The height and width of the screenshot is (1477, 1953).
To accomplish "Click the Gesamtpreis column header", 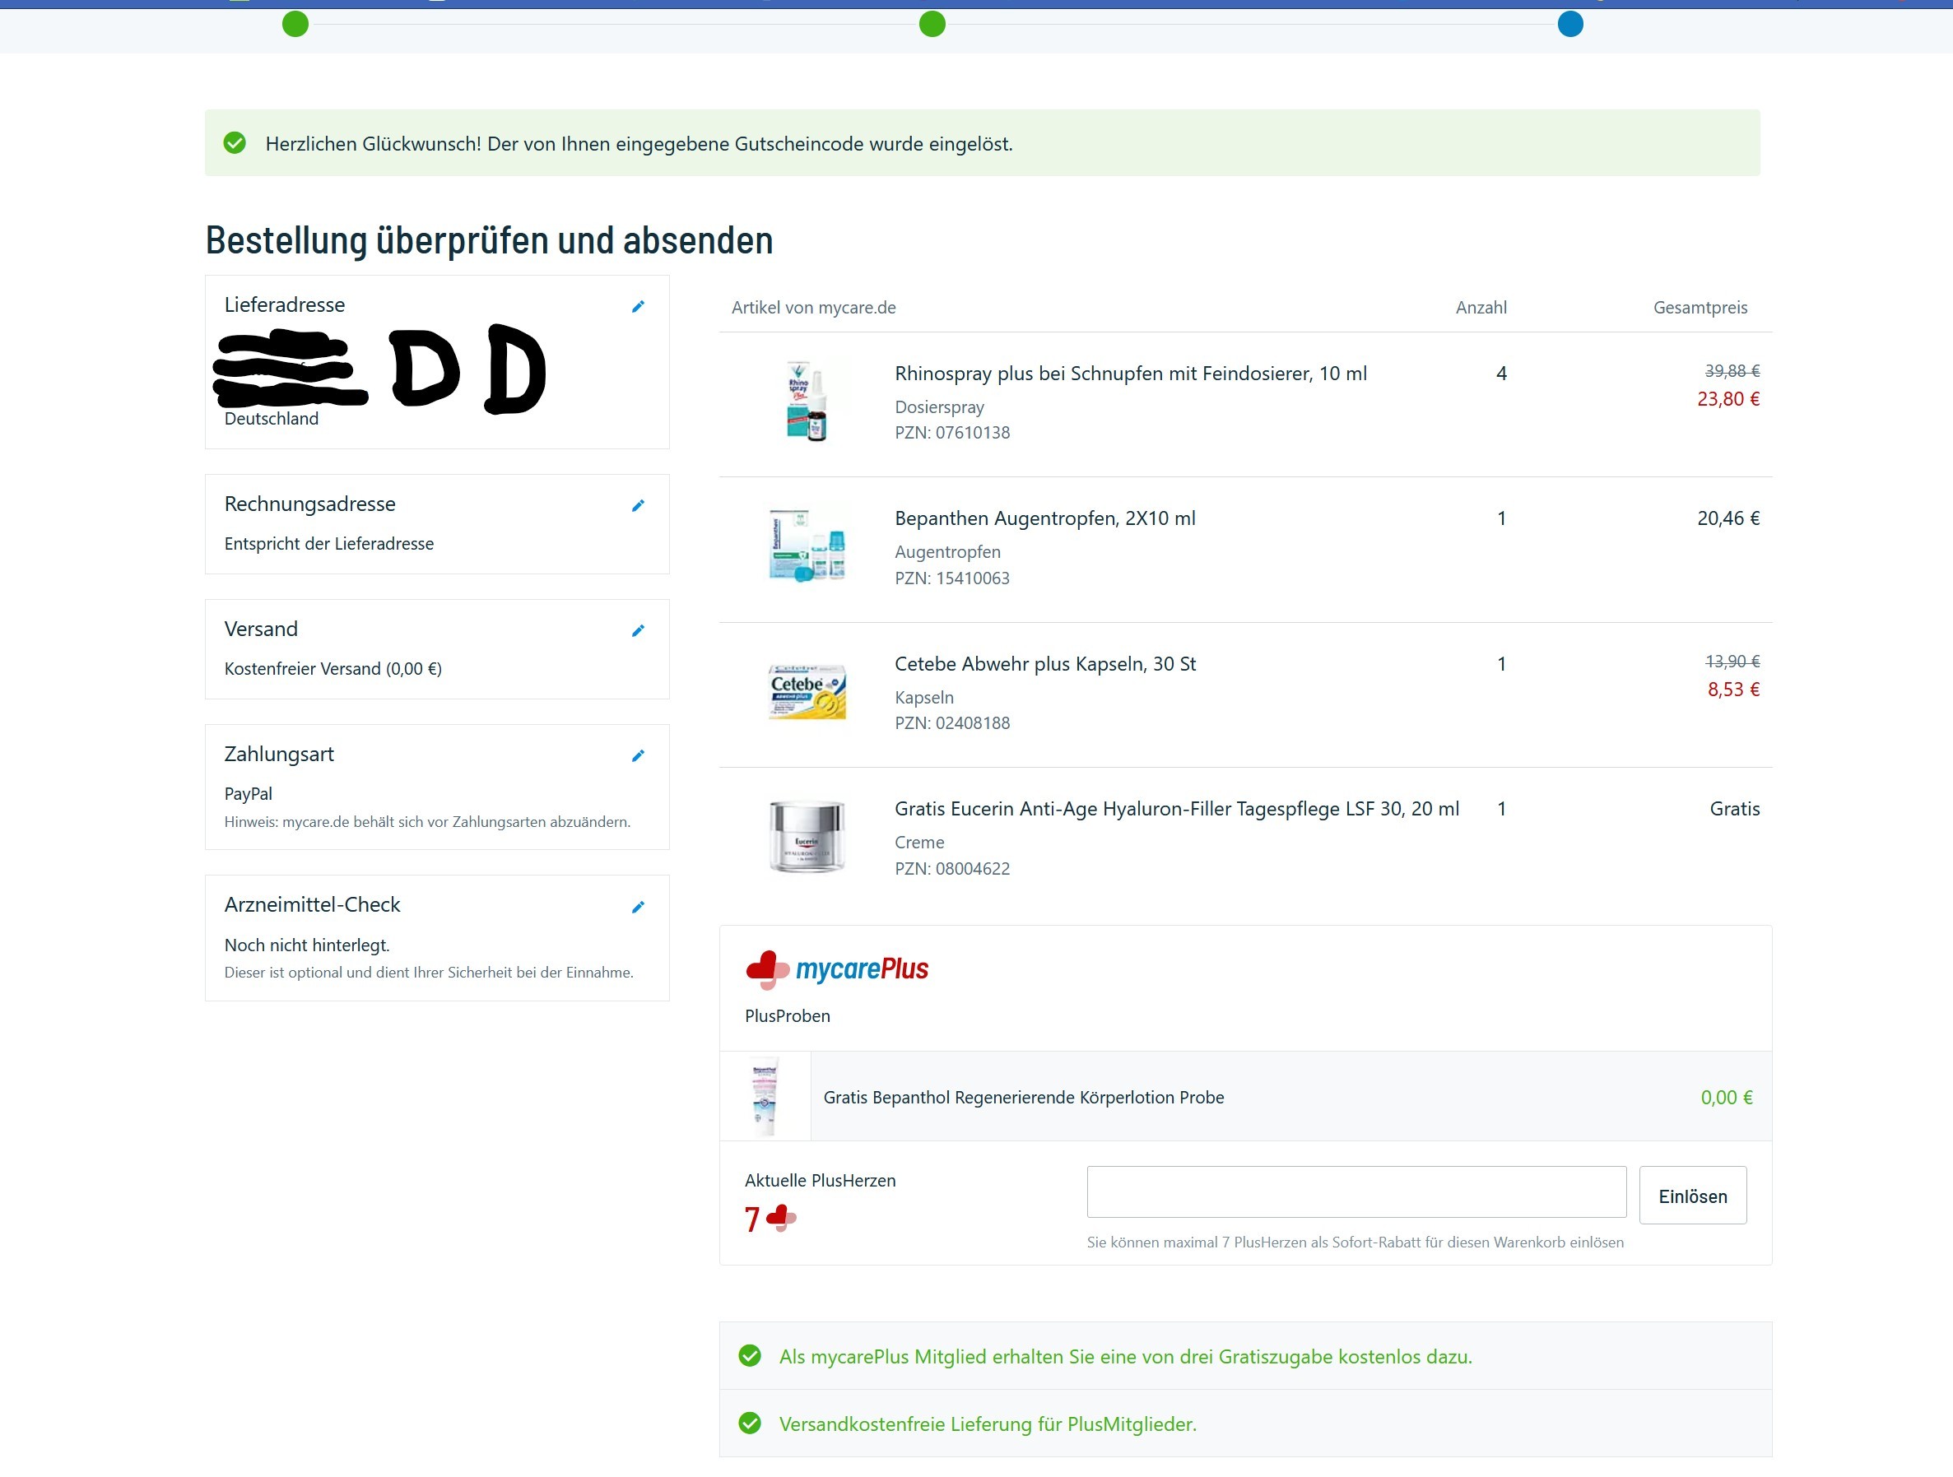I will [x=1700, y=307].
